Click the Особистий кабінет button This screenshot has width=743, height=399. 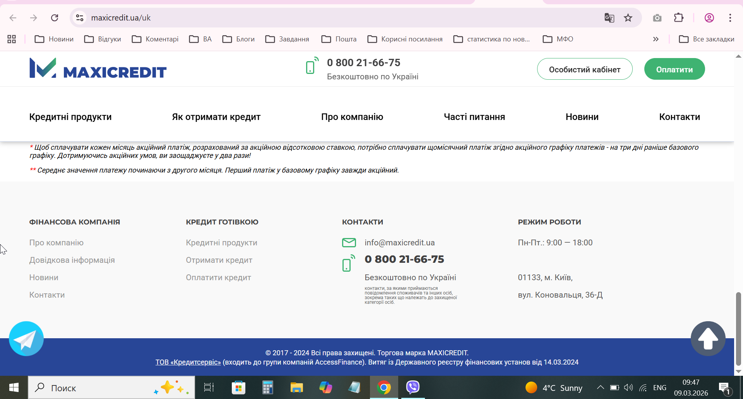pyautogui.click(x=585, y=69)
